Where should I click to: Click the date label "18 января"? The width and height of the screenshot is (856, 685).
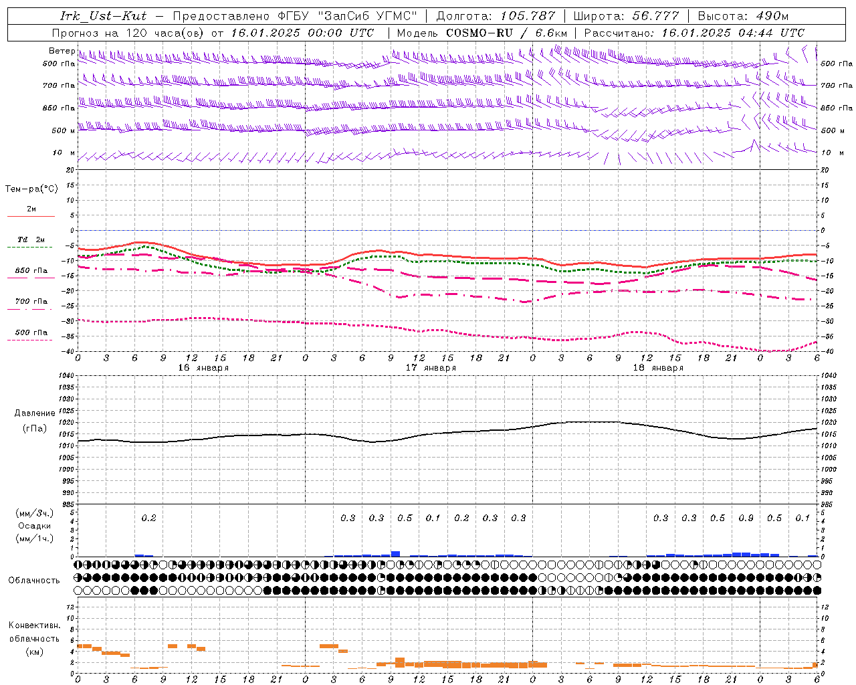[658, 368]
